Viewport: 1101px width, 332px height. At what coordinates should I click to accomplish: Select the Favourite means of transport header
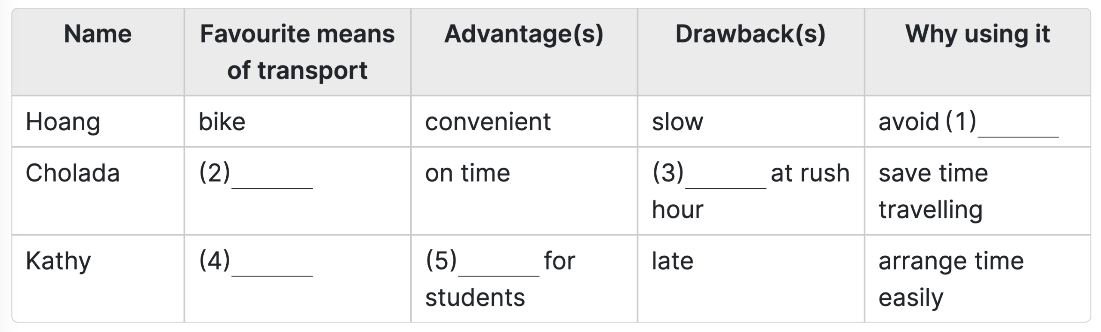pyautogui.click(x=297, y=52)
